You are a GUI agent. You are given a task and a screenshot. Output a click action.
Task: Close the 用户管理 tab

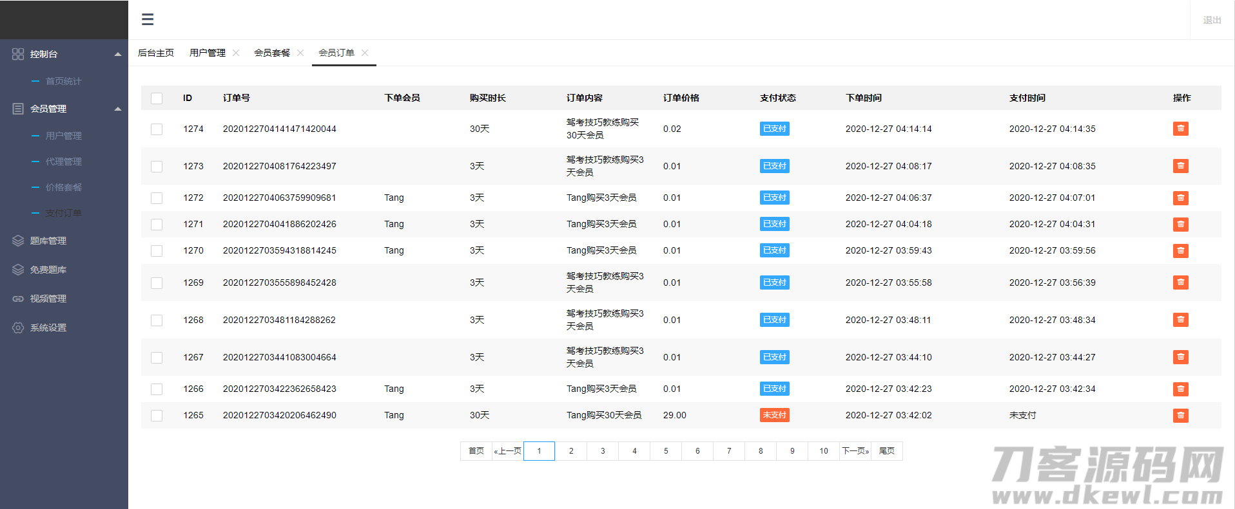click(236, 53)
